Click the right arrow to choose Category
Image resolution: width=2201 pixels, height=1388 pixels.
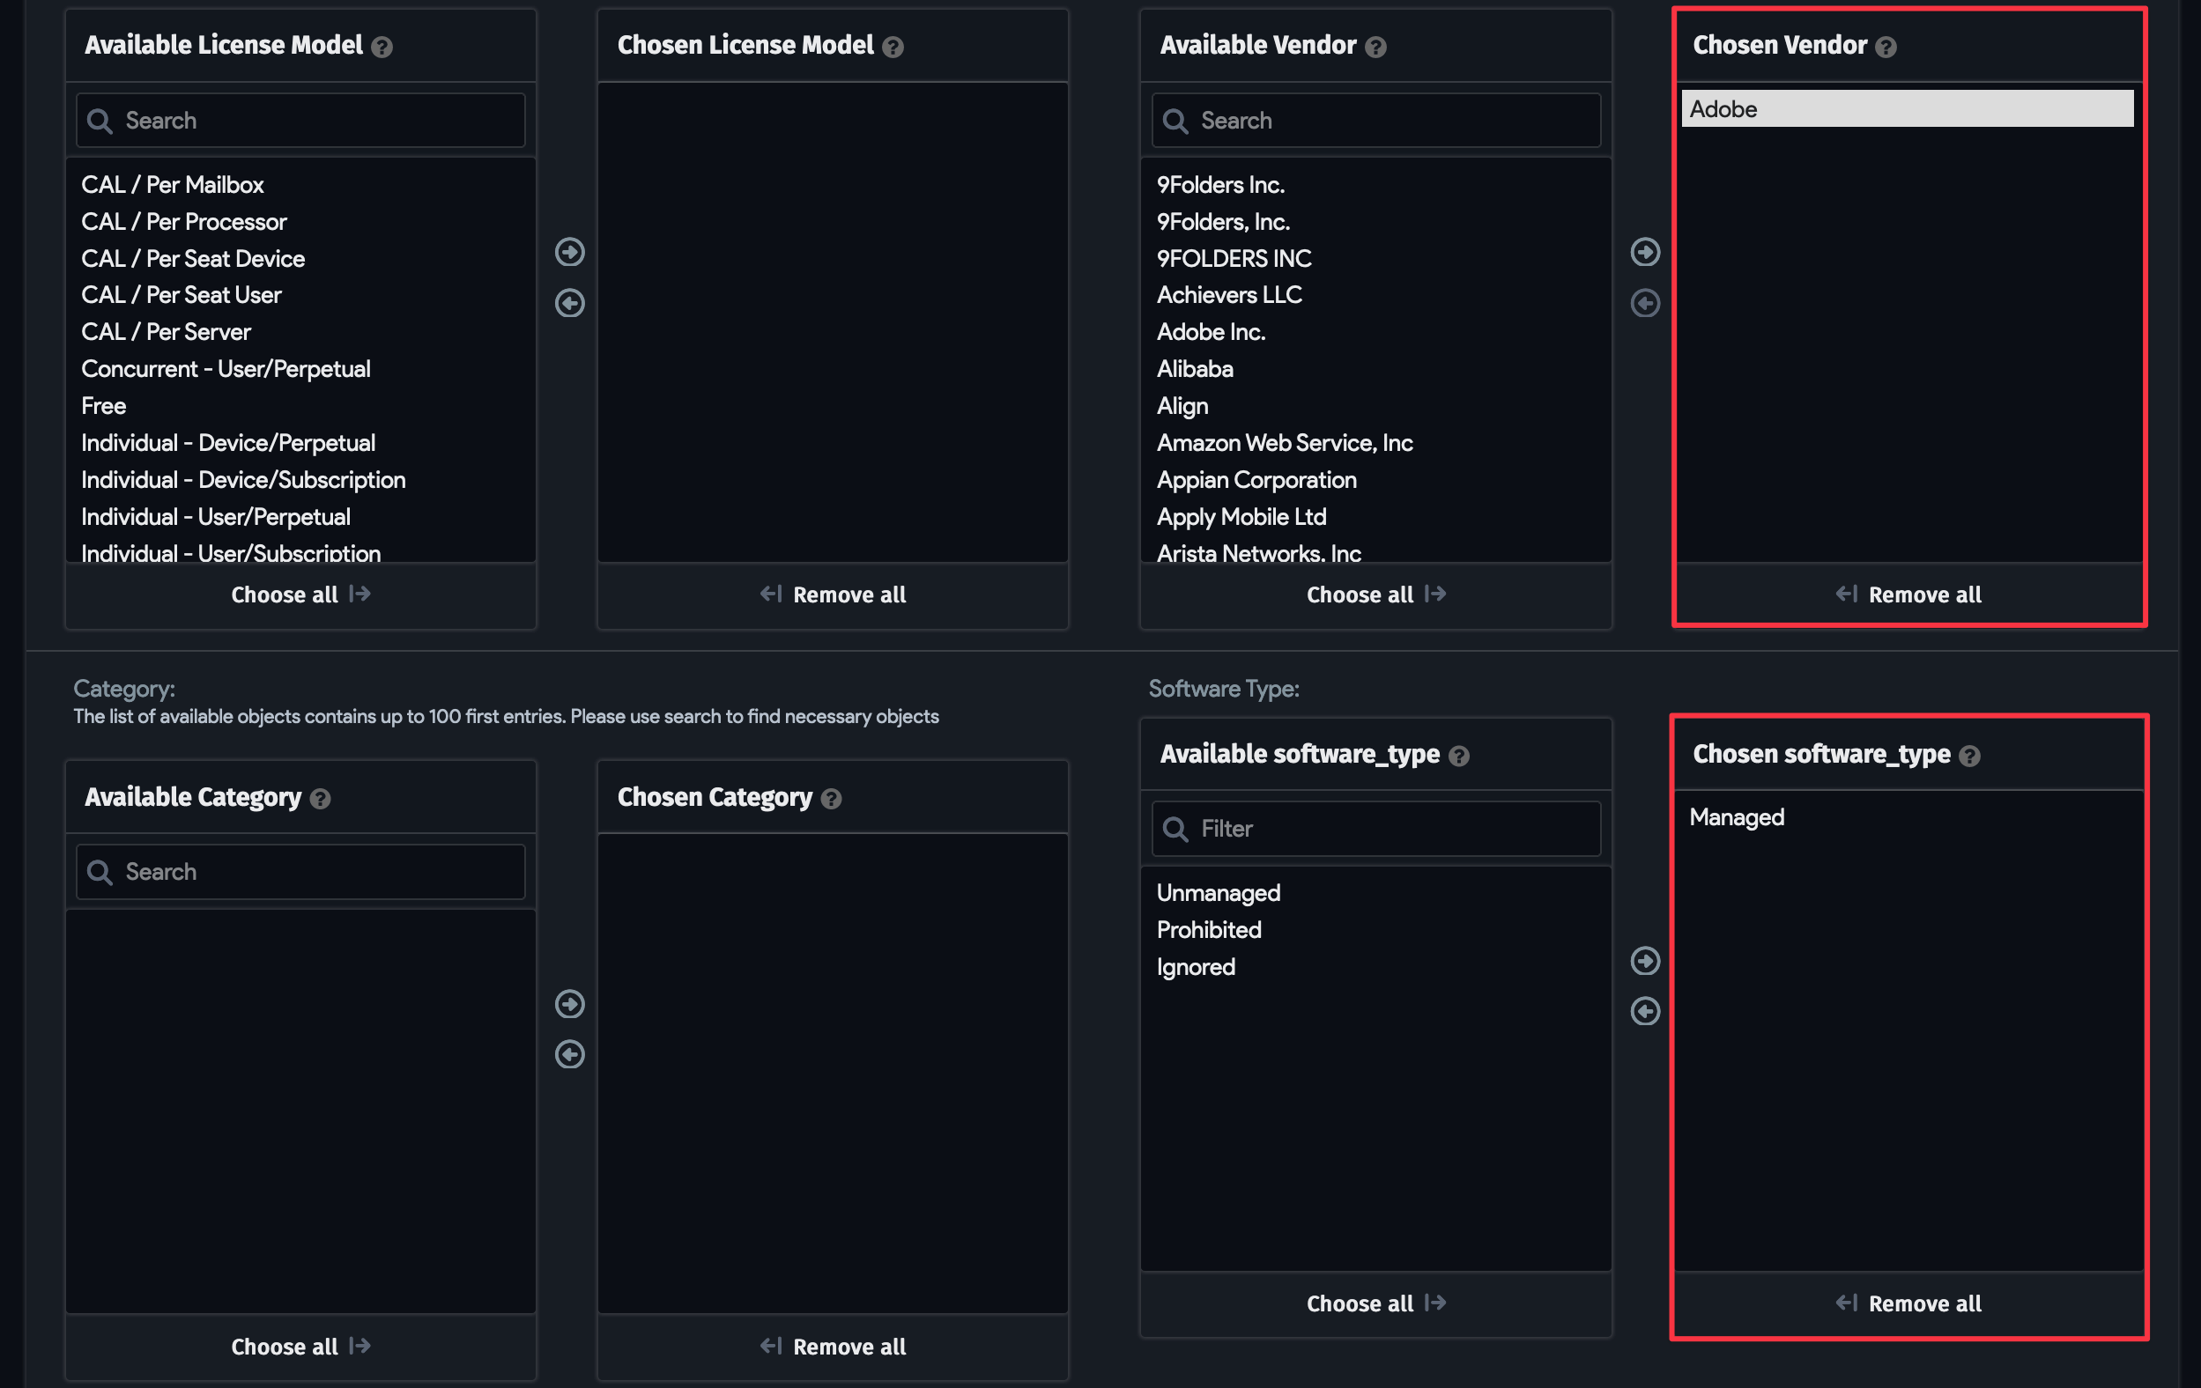pyautogui.click(x=569, y=1003)
